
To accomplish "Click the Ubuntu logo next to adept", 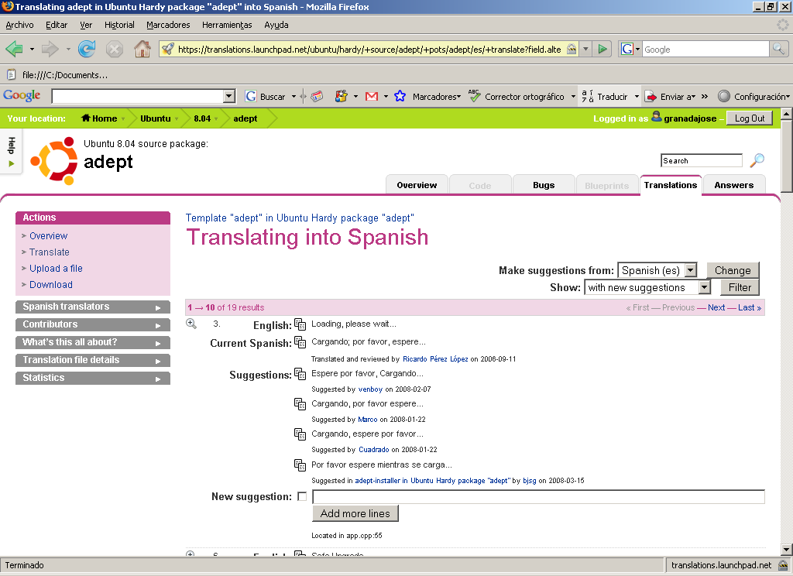I will (x=54, y=160).
